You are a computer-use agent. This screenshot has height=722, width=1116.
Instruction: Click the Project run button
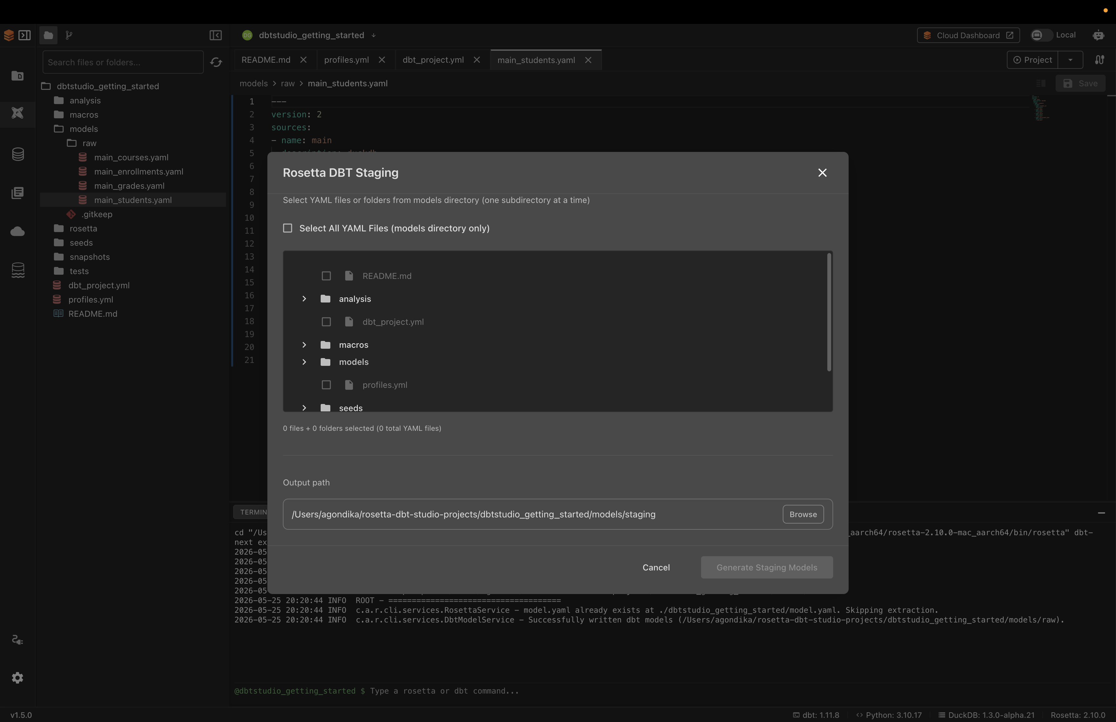coord(1032,59)
